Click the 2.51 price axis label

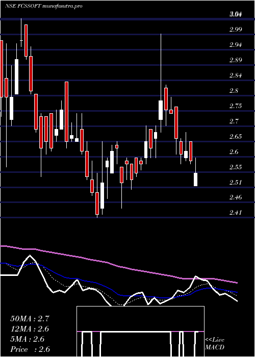tap(236, 183)
